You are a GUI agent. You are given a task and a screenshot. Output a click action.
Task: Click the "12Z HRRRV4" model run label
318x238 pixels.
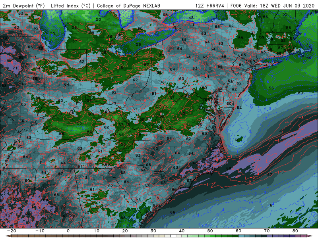point(210,6)
